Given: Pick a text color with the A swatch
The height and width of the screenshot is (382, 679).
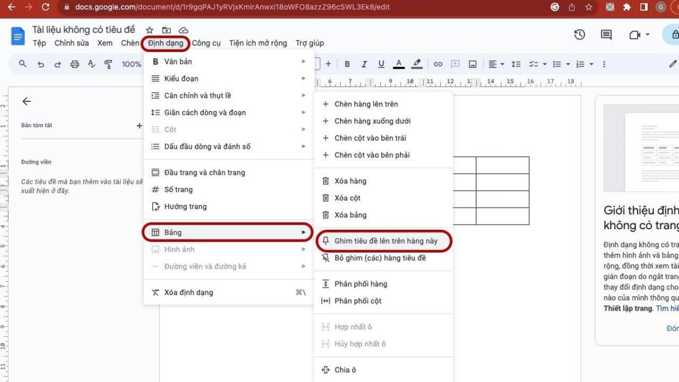Looking at the screenshot, I should coord(398,64).
